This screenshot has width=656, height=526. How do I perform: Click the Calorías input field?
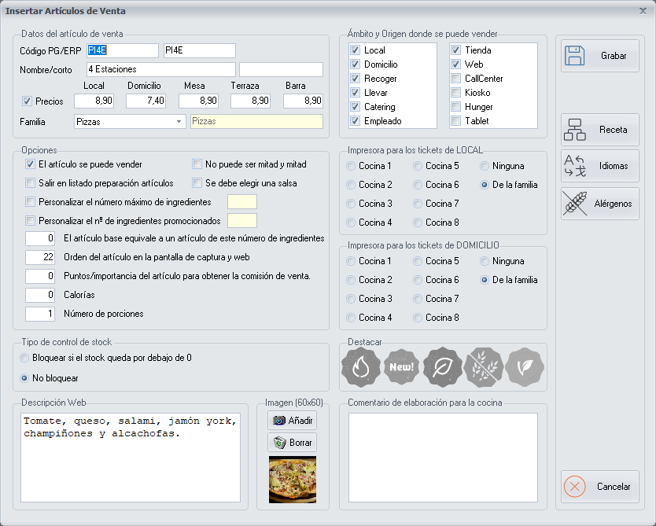(x=39, y=295)
